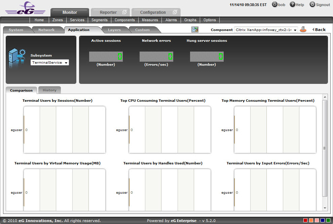Click the timestamp 11/14/10 09:38:35 EST
The width and height of the screenshot is (333, 224).
tap(248, 5)
